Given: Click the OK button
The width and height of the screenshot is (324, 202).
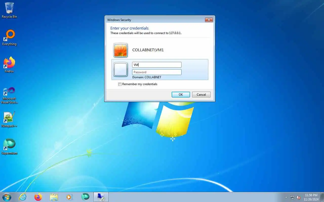Looking at the screenshot, I should click(x=181, y=95).
